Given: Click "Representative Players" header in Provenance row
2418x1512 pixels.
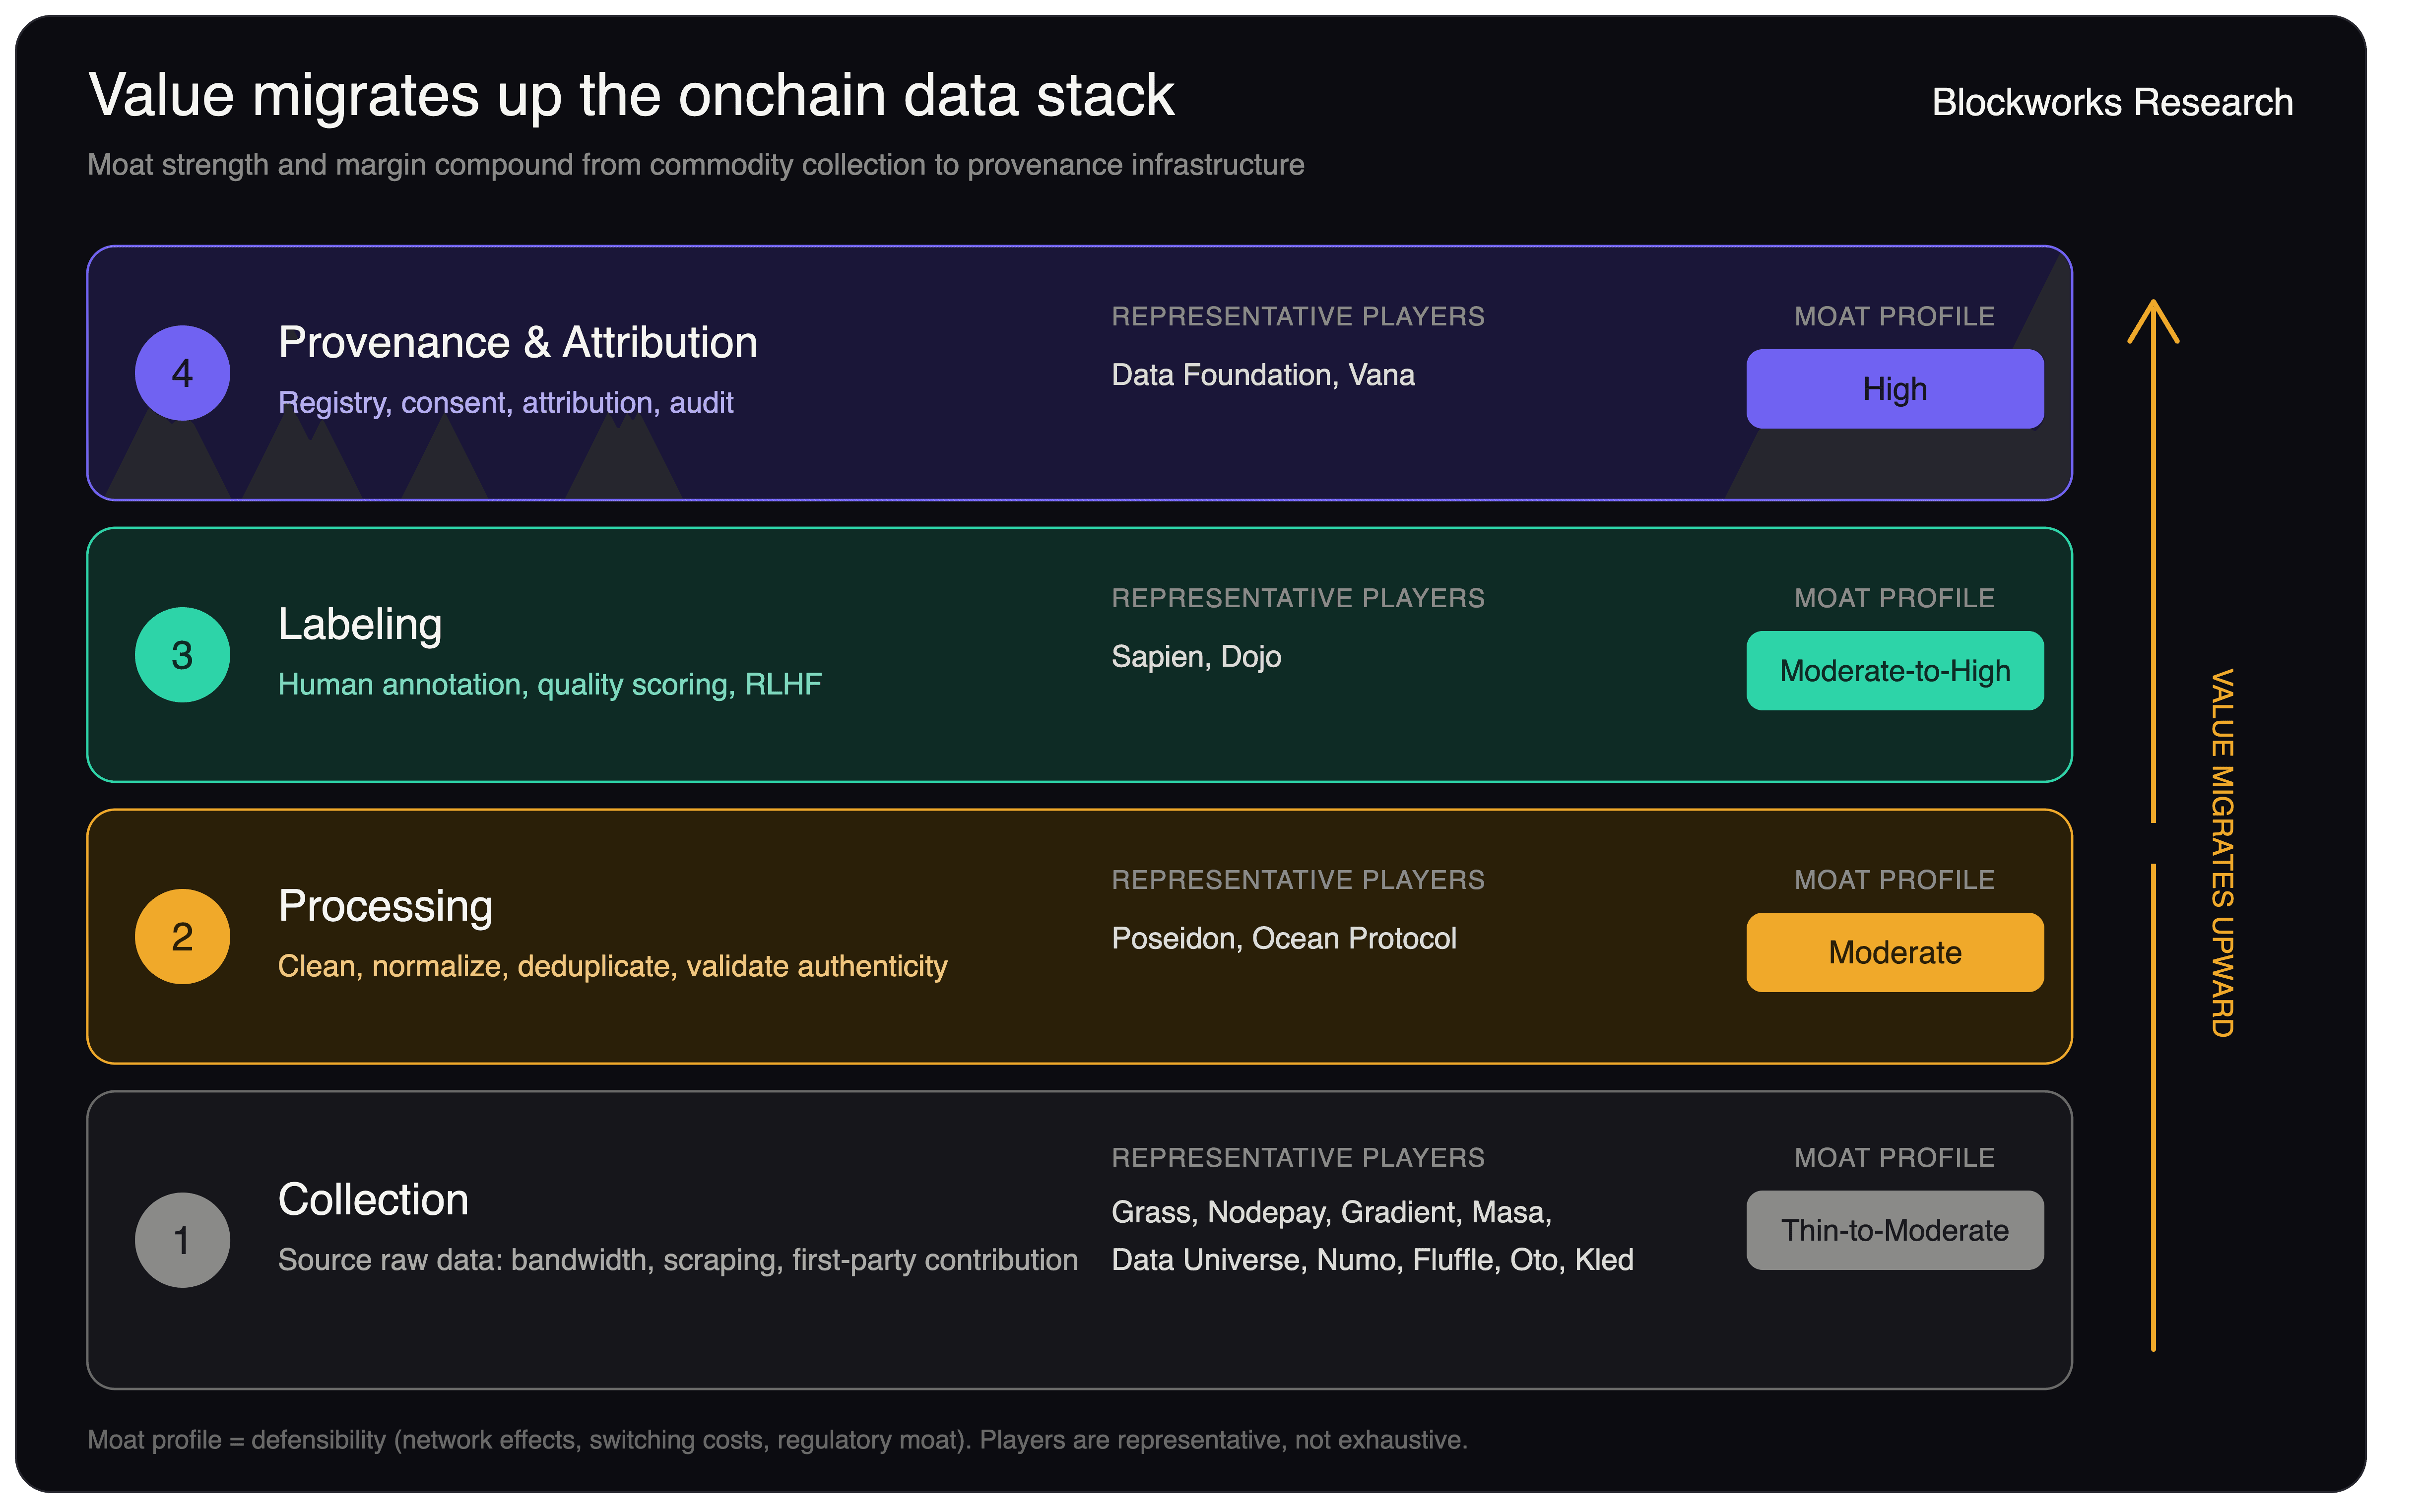Looking at the screenshot, I should 1298,317.
